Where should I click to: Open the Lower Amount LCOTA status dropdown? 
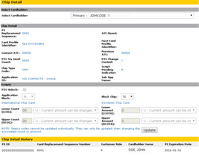169,110
